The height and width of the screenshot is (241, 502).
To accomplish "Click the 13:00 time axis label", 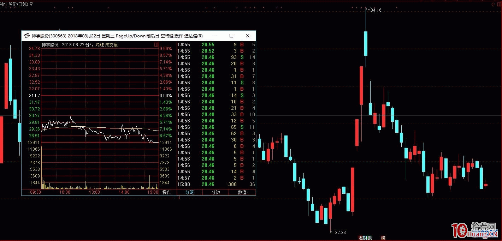I will point(94,192).
